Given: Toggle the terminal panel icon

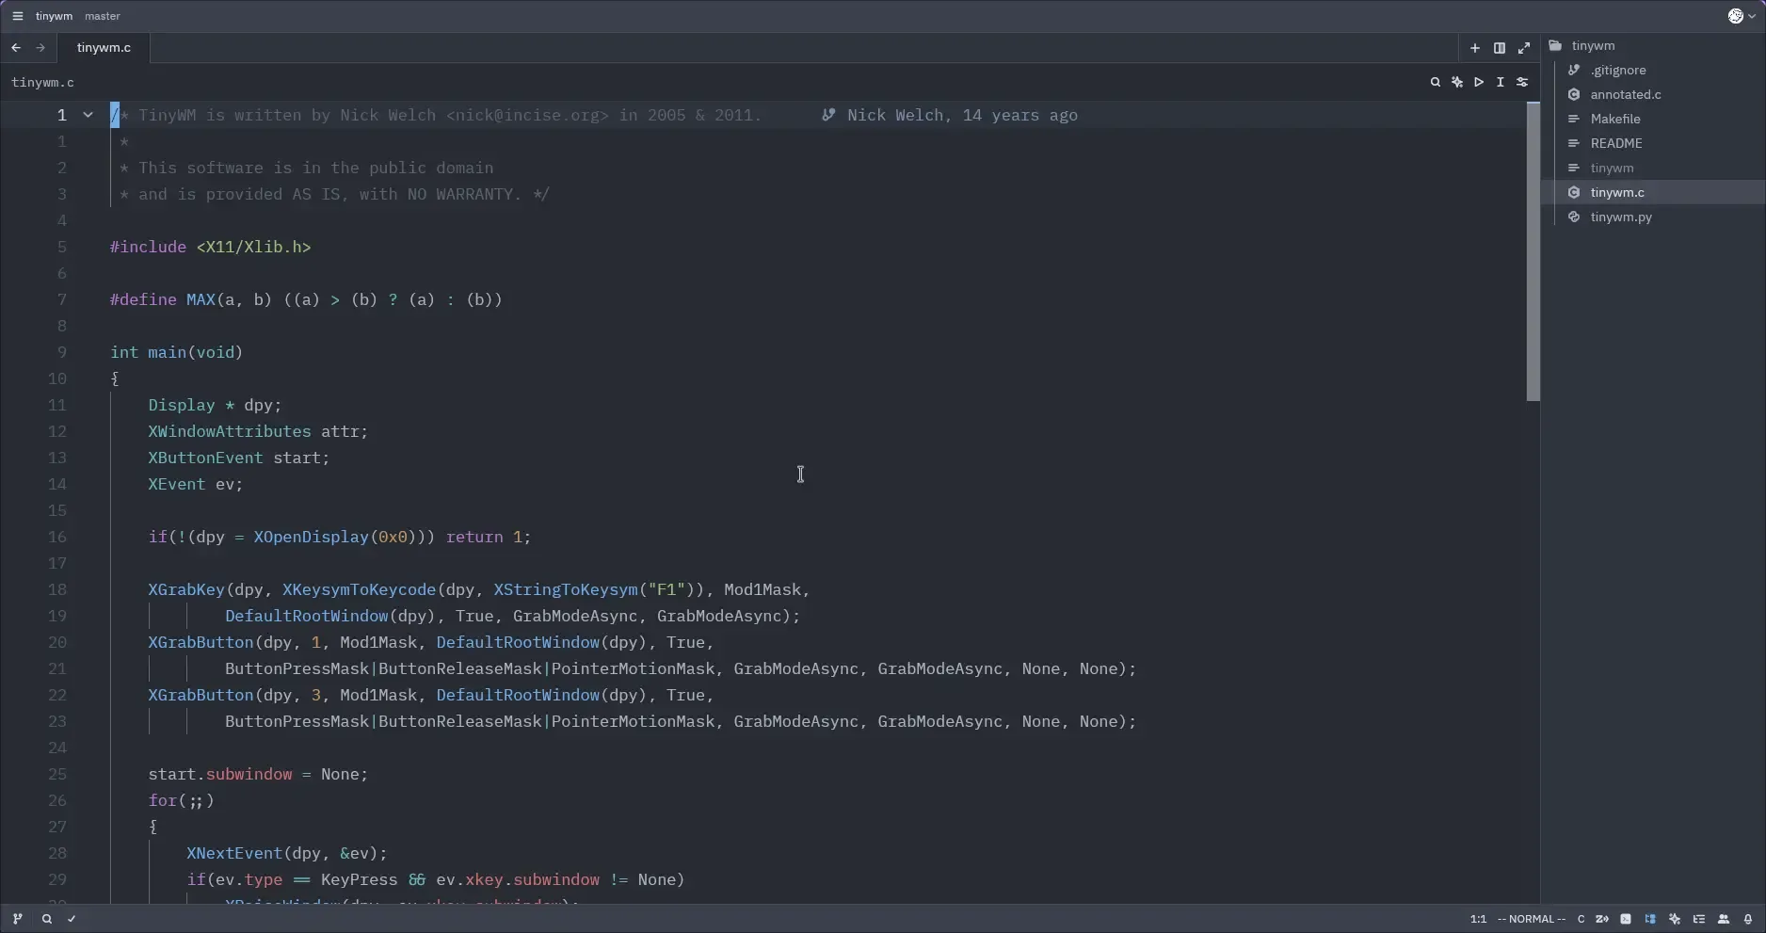Looking at the screenshot, I should pos(1626,919).
